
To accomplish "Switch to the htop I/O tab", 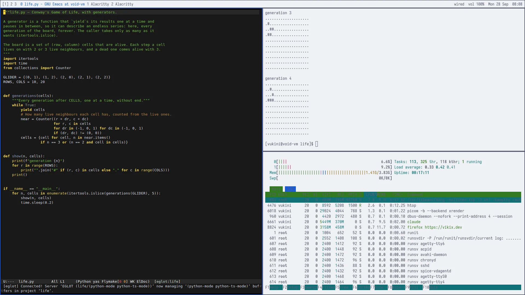I will point(290,189).
